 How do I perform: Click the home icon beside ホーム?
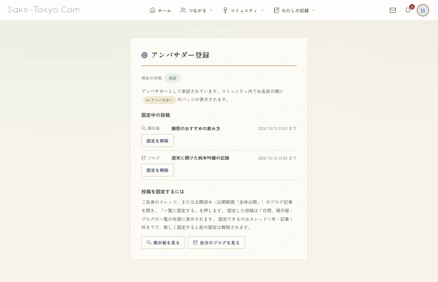153,10
